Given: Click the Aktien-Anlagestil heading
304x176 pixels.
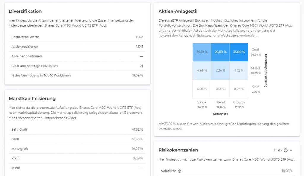Looking at the screenshot, I should tap(178, 12).
